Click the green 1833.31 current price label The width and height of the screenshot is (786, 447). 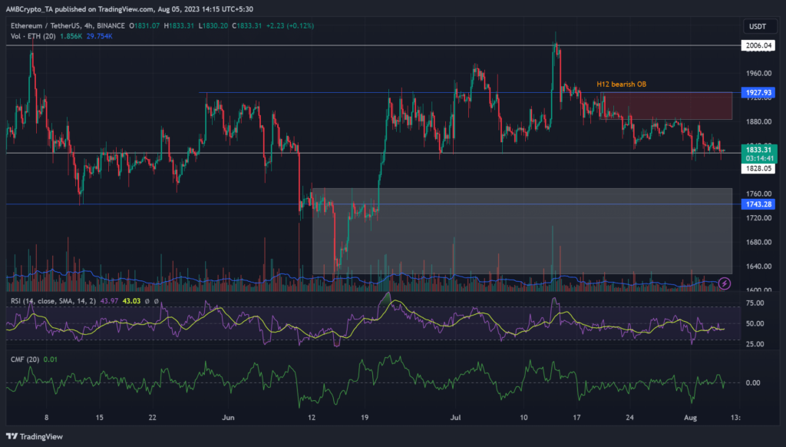click(x=758, y=148)
